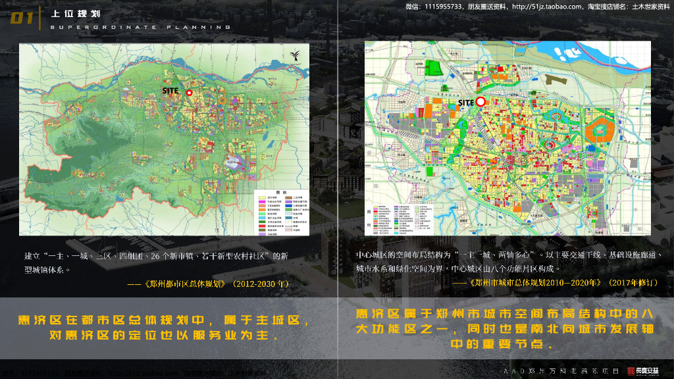Click yellow text "惠济区属于郑州市城市空间布局结构中的八"
This screenshot has width=674, height=379.
click(x=505, y=314)
